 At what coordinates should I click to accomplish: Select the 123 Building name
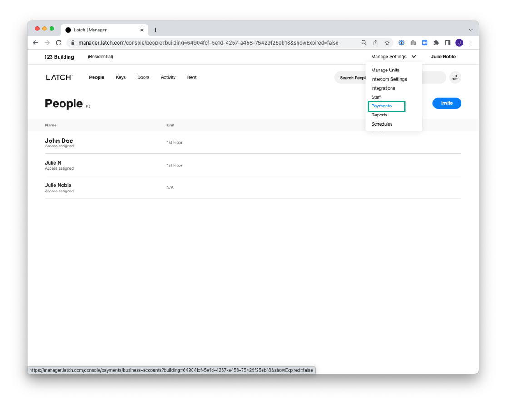59,57
